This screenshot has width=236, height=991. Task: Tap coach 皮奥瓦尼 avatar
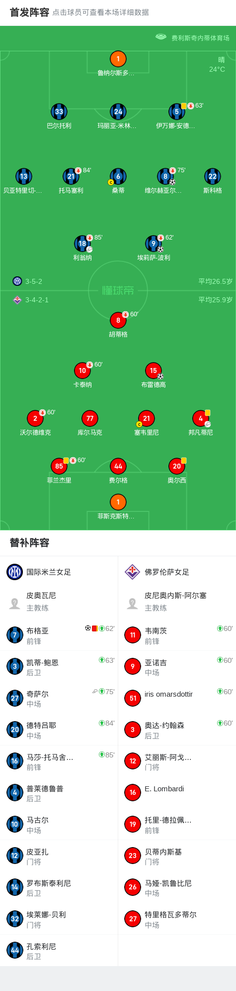15,604
